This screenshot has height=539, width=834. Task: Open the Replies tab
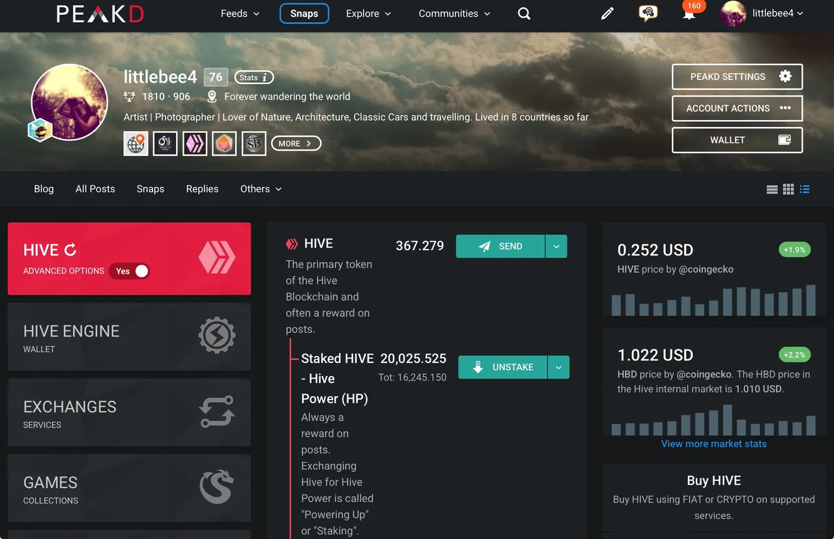(x=202, y=189)
